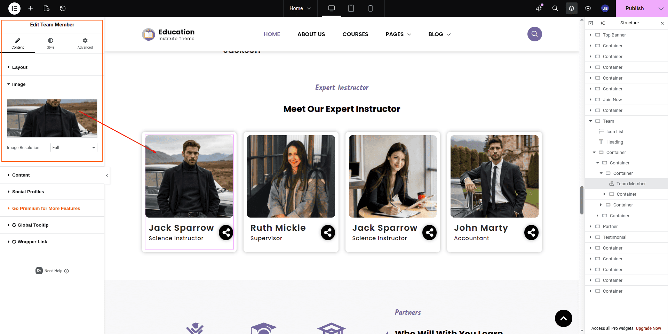Switch to mobile responsive view

[371, 8]
